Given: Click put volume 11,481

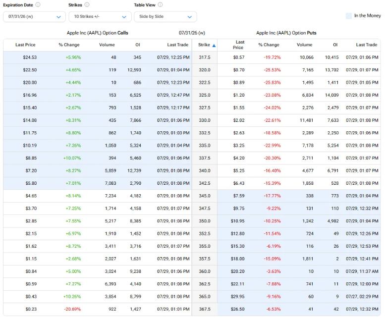Looking at the screenshot, I should pos(306,120).
